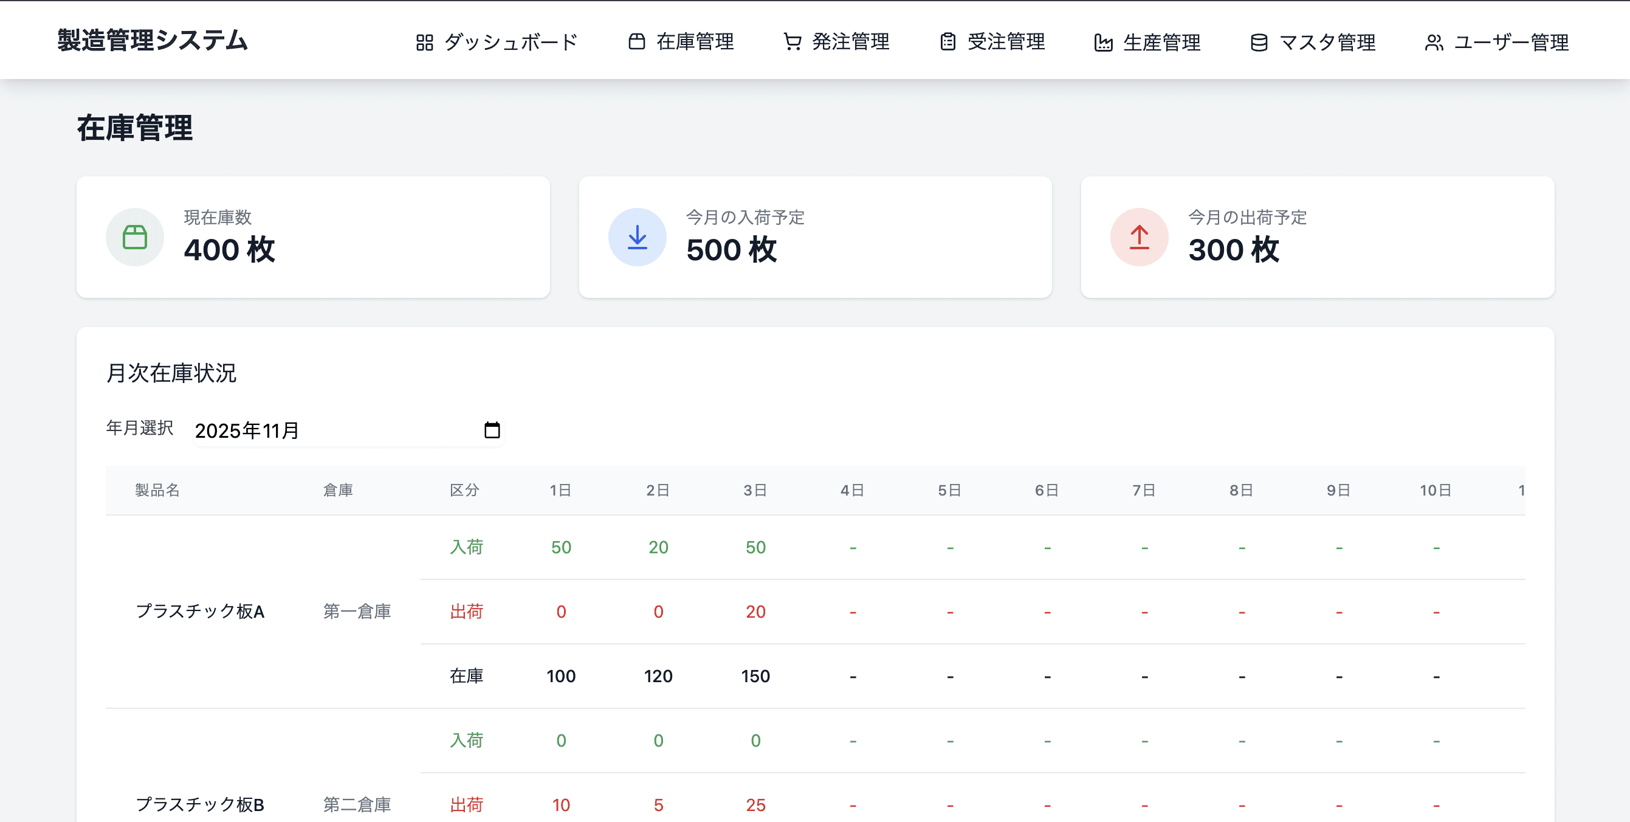The image size is (1630, 822).
Task: Click the green box icon on 現在庫数 card
Action: pyautogui.click(x=135, y=237)
